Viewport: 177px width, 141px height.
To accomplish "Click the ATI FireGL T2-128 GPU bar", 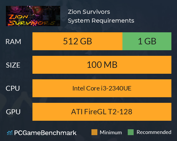I will click(102, 112).
